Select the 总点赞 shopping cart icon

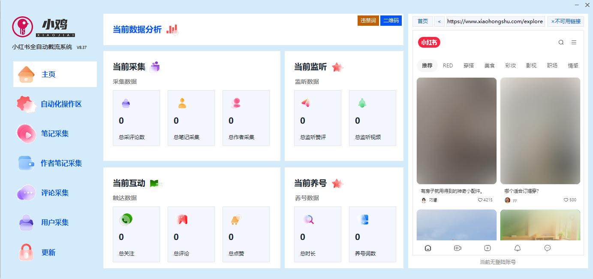[236, 219]
